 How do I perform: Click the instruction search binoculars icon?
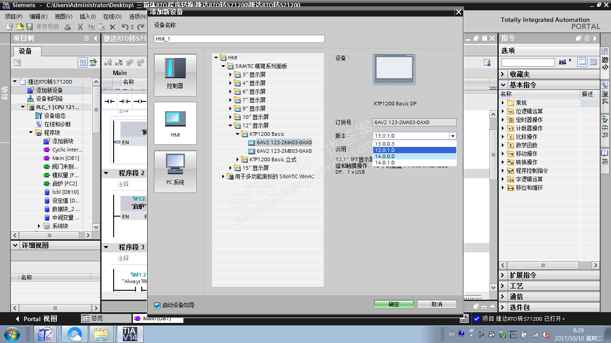[x=563, y=62]
